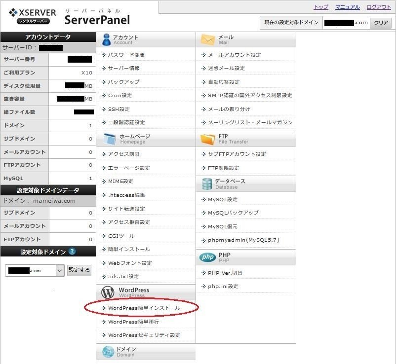
Task: Open WordPress簡単インストール
Action: [144, 308]
